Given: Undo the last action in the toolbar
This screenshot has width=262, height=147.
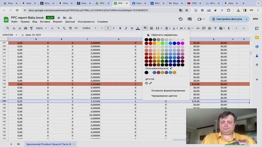Looking at the screenshot, I should (14, 28).
